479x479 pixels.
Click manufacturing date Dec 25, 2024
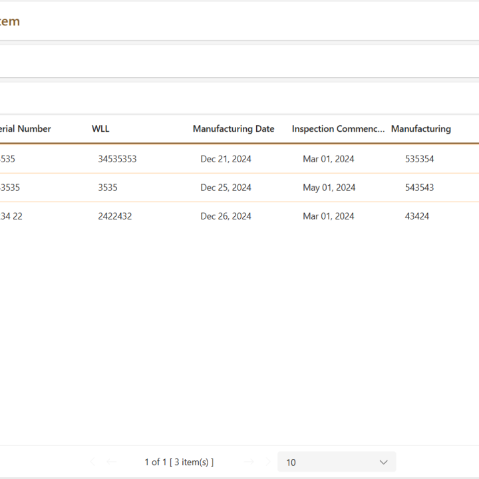(x=226, y=187)
